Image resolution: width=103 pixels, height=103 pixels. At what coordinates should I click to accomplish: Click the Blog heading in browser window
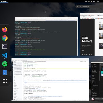pyautogui.click(x=100, y=22)
